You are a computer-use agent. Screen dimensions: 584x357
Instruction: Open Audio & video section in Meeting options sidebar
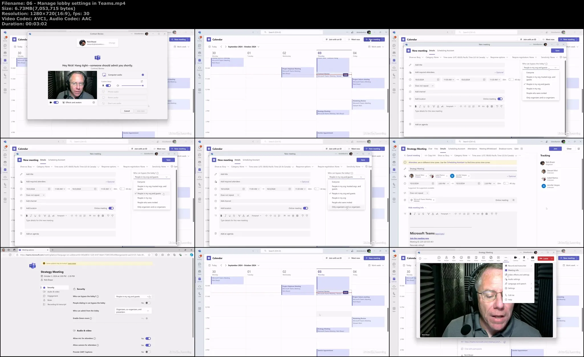tap(53, 292)
